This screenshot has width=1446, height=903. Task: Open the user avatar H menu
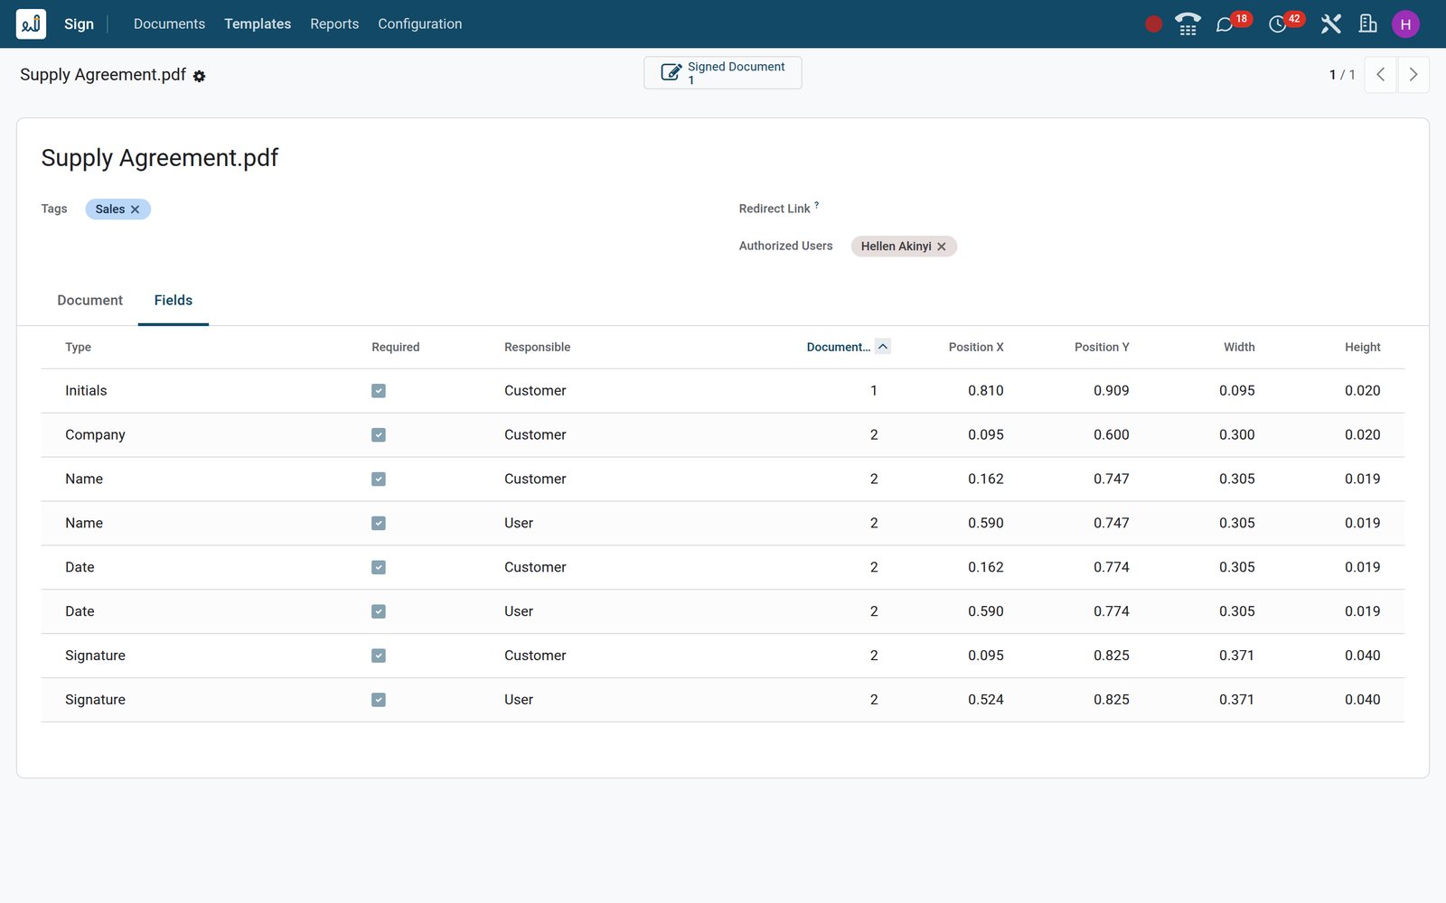click(1405, 24)
